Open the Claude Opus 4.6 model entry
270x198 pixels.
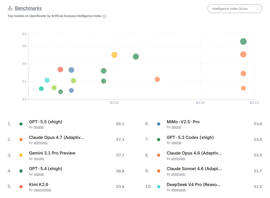point(194,153)
